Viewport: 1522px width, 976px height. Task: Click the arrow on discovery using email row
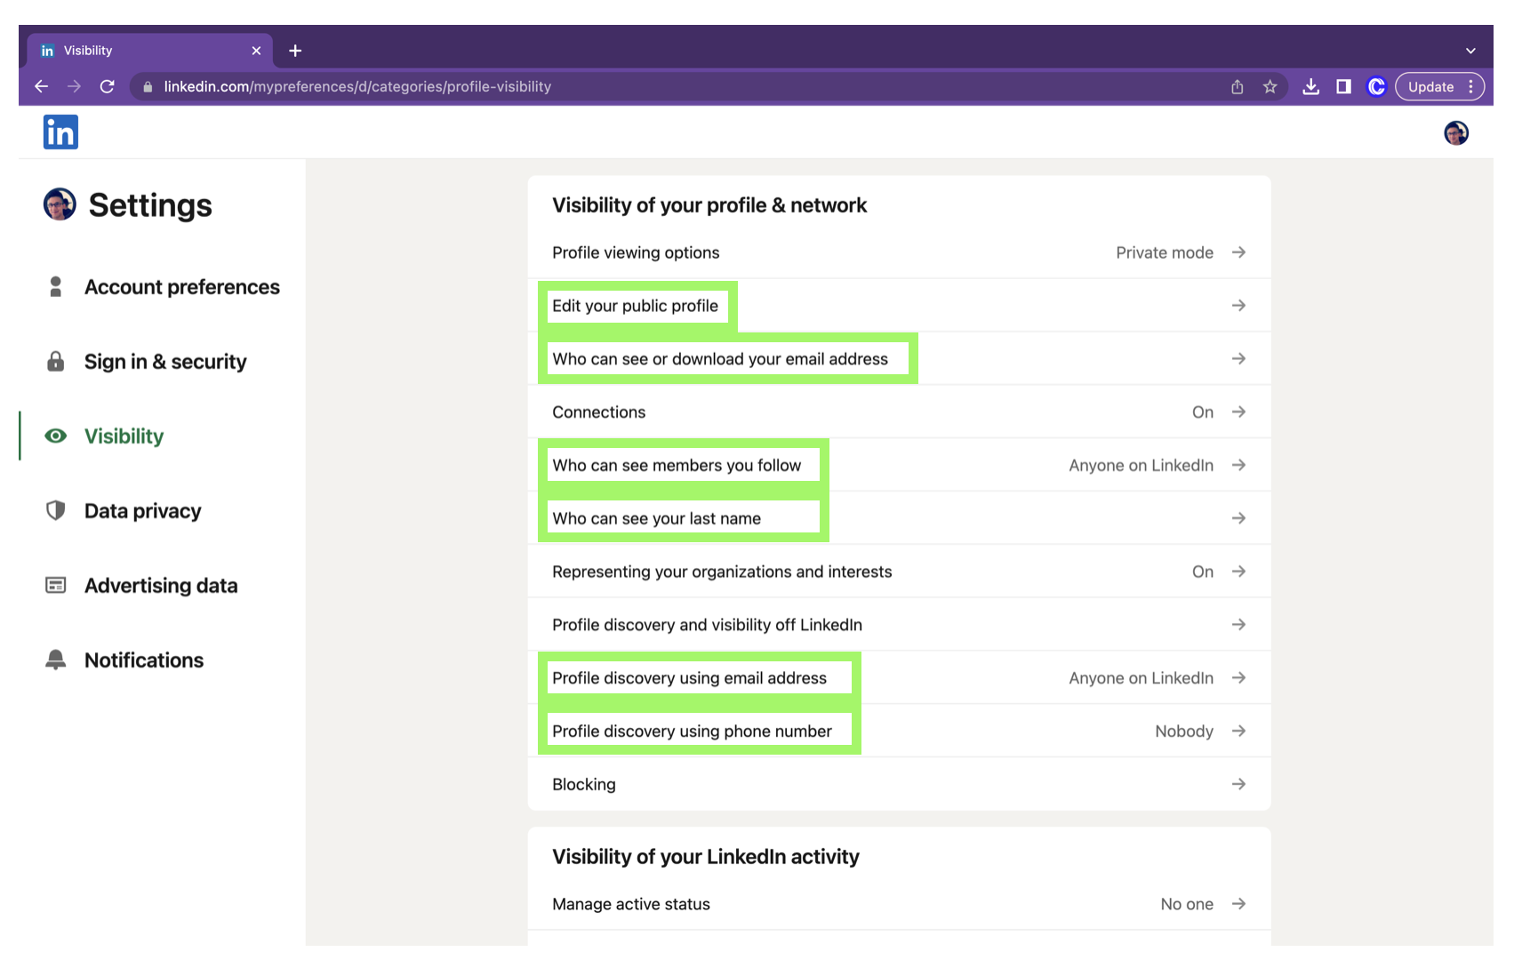[x=1238, y=678]
